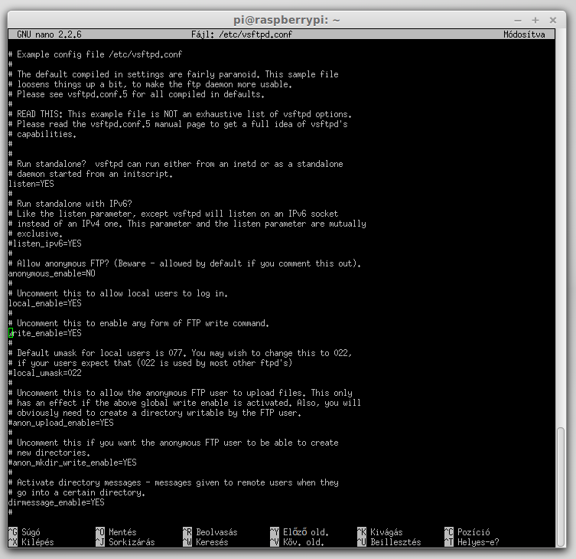Click the line 'write_enable=YES'

point(45,333)
